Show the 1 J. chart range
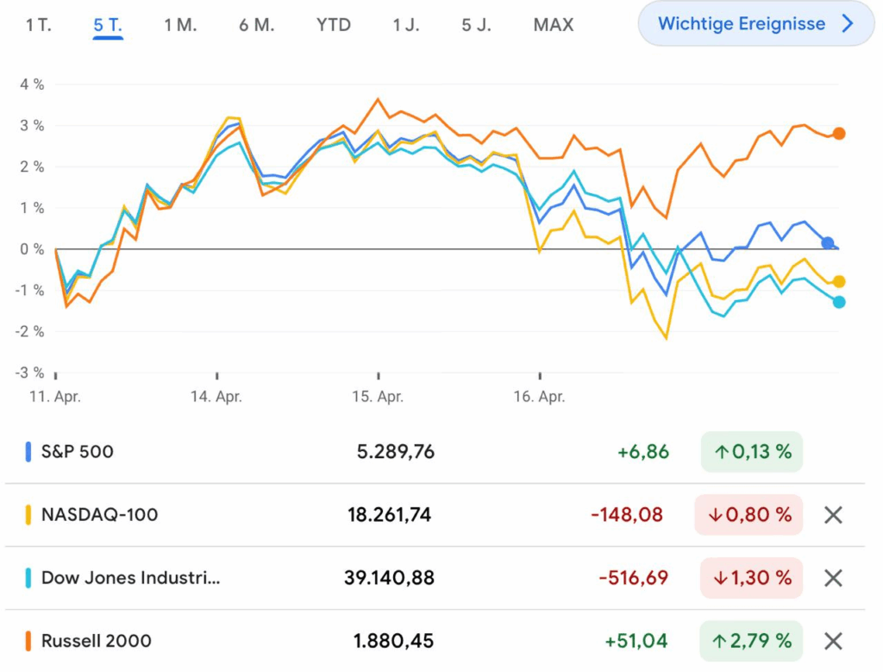Viewport: 883px width, 672px height. tap(406, 25)
